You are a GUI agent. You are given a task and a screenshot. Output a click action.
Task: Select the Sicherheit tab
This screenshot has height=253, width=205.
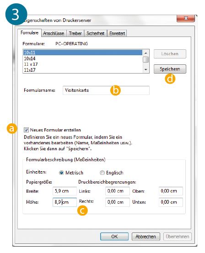(x=95, y=33)
